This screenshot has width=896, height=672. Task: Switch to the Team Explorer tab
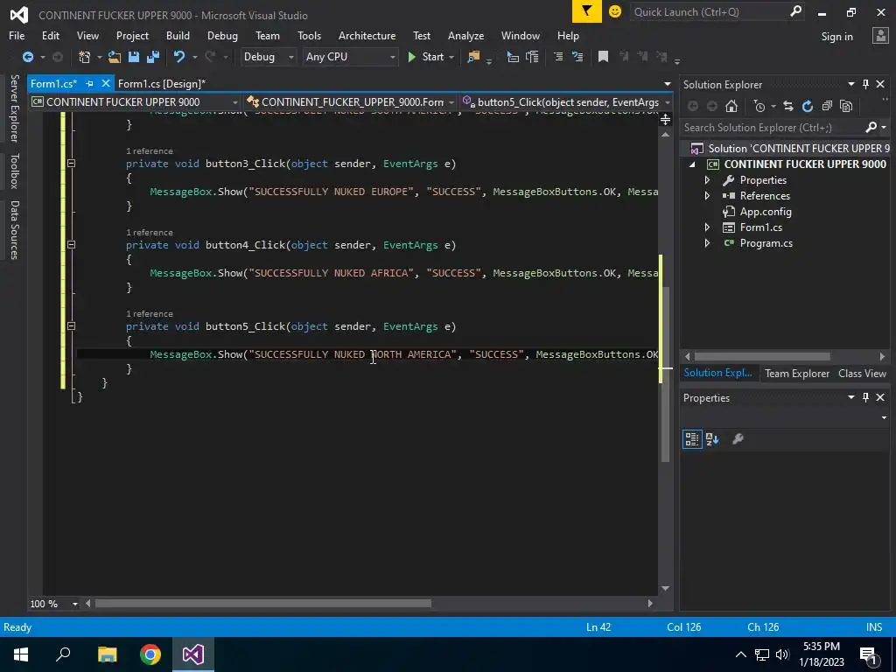796,373
